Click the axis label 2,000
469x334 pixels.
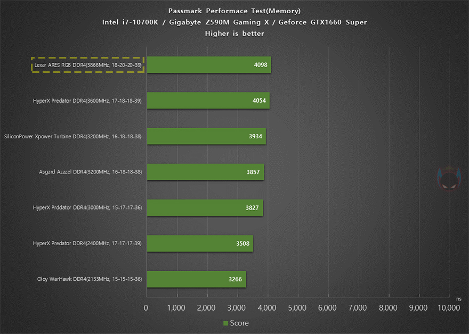206,308
